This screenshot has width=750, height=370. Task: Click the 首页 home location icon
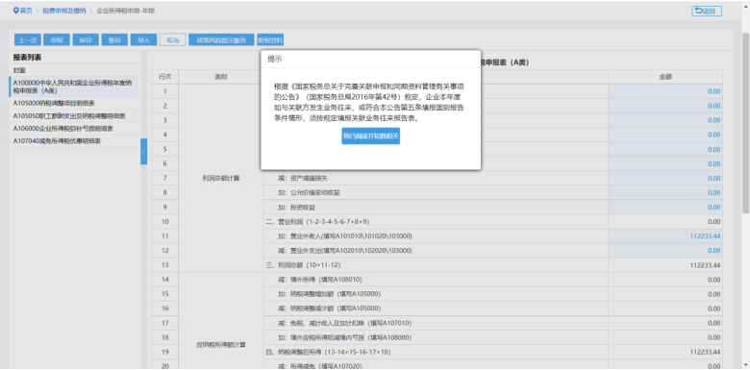(16, 11)
